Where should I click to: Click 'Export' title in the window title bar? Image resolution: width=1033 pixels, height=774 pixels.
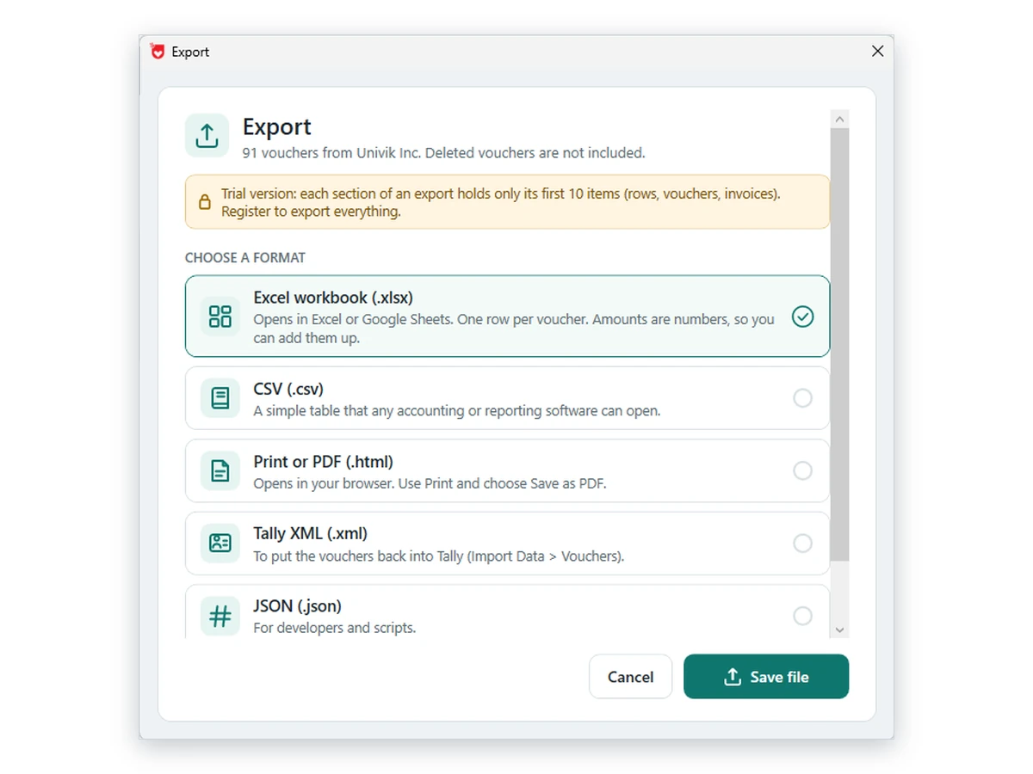[x=190, y=52]
